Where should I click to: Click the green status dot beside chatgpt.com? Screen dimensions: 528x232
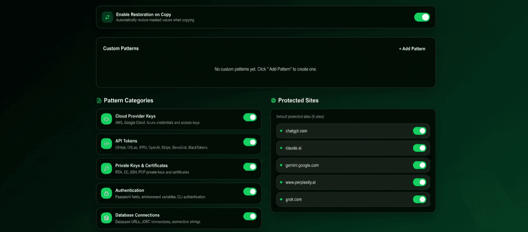281,131
